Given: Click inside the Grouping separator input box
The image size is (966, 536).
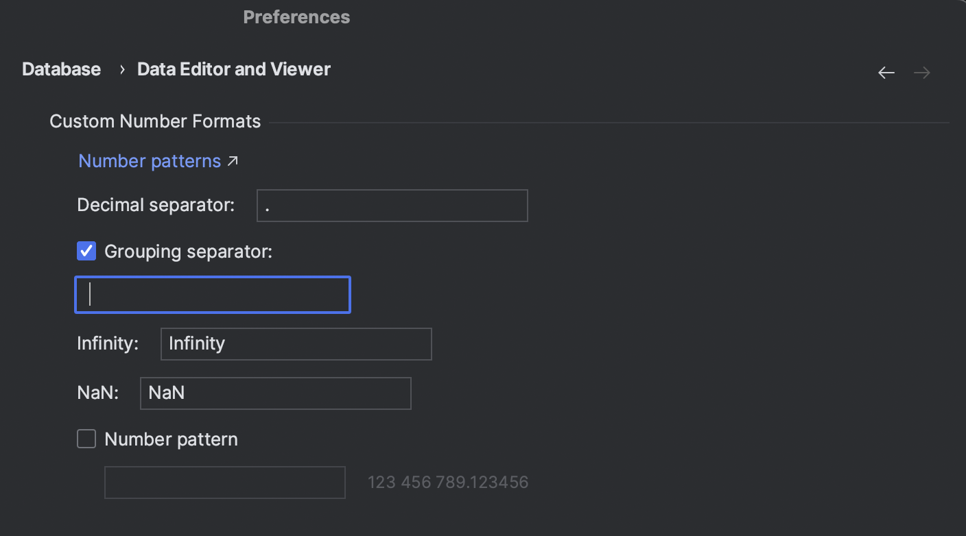Looking at the screenshot, I should 213,295.
